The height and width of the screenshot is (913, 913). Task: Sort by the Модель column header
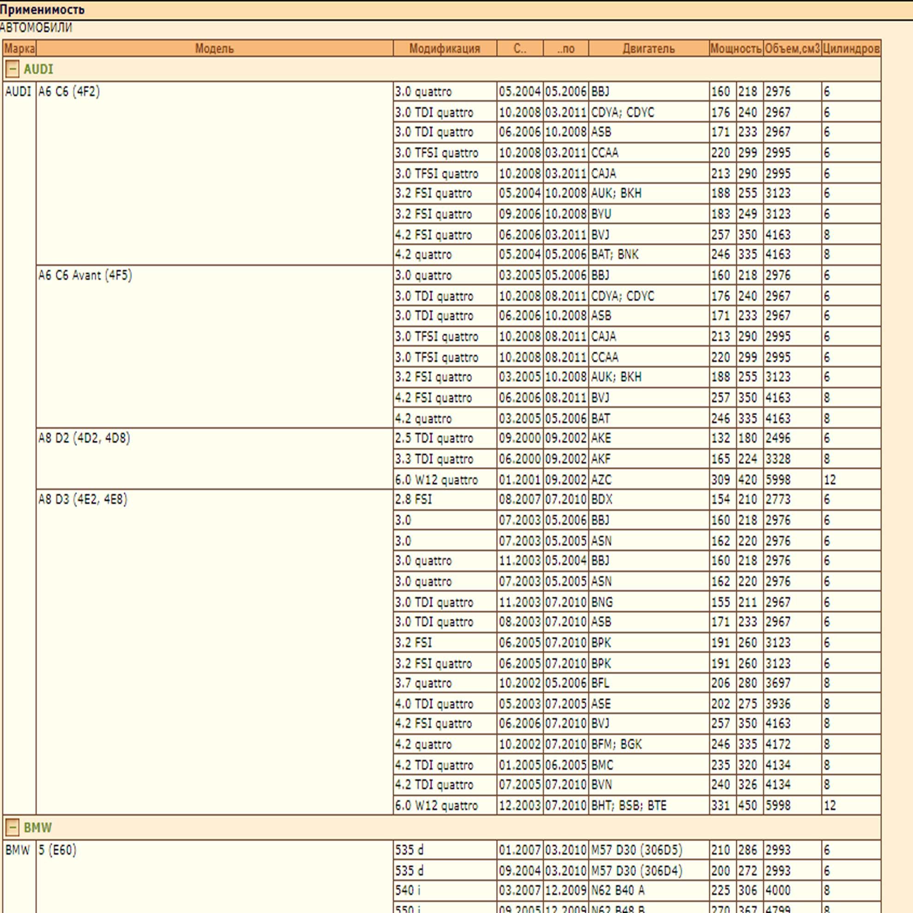[x=214, y=48]
